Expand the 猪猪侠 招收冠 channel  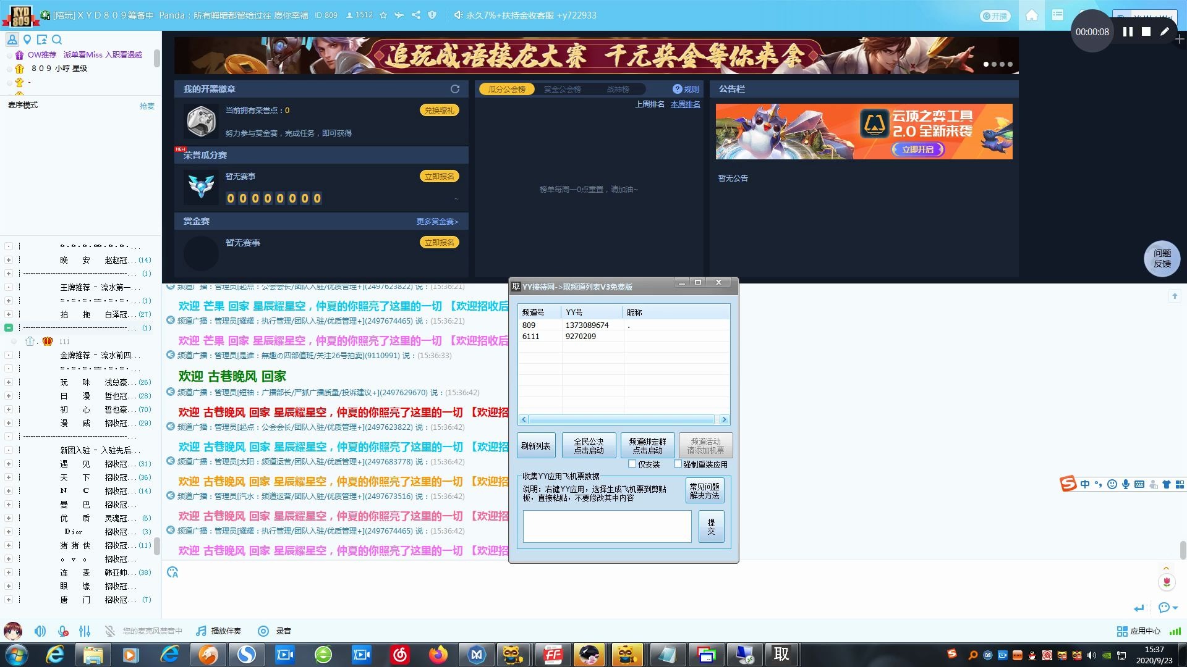[x=9, y=545]
